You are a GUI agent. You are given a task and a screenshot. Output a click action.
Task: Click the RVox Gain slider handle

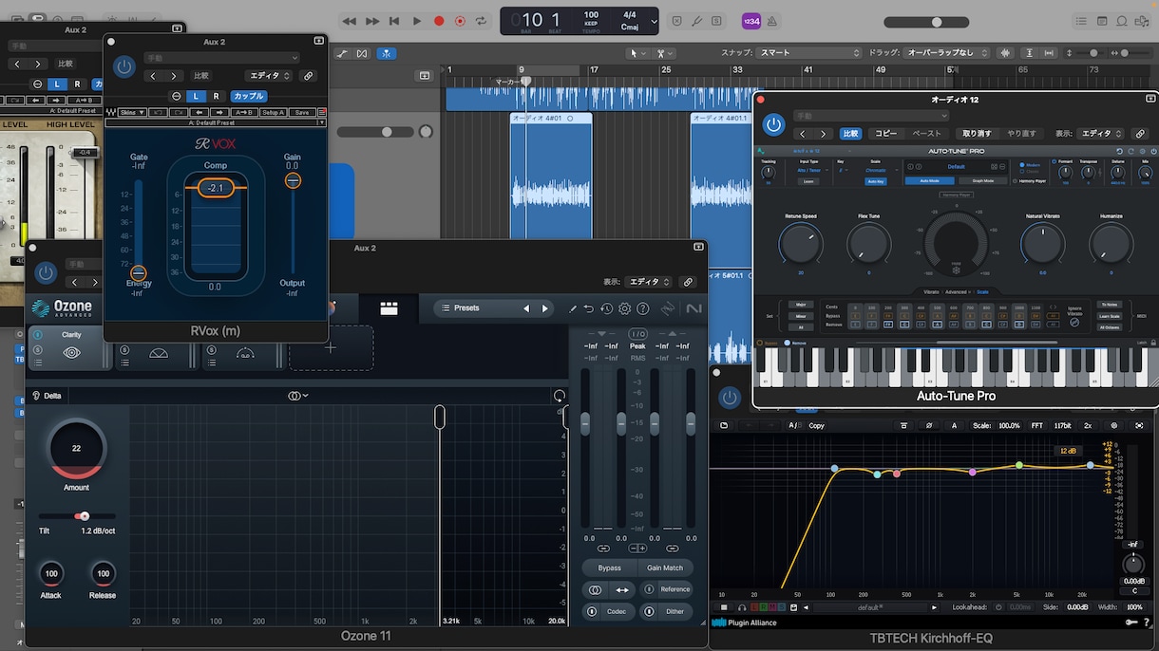[293, 180]
